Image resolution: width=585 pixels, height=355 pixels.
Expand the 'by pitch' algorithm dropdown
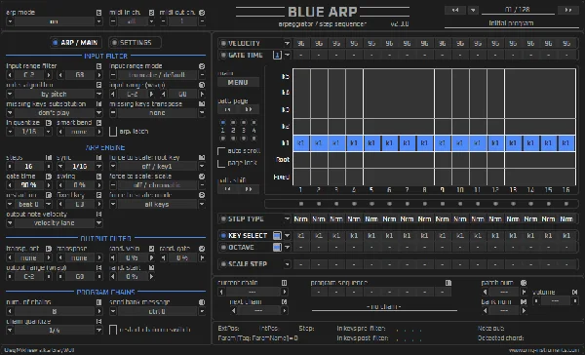98,94
